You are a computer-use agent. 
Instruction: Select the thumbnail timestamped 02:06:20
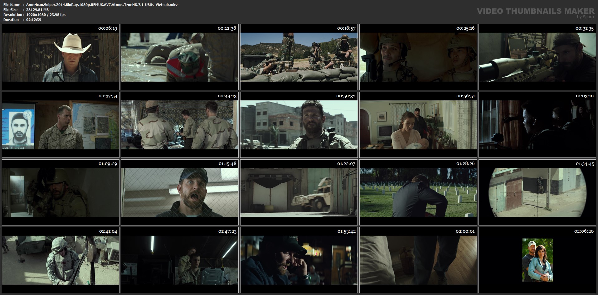click(x=537, y=260)
